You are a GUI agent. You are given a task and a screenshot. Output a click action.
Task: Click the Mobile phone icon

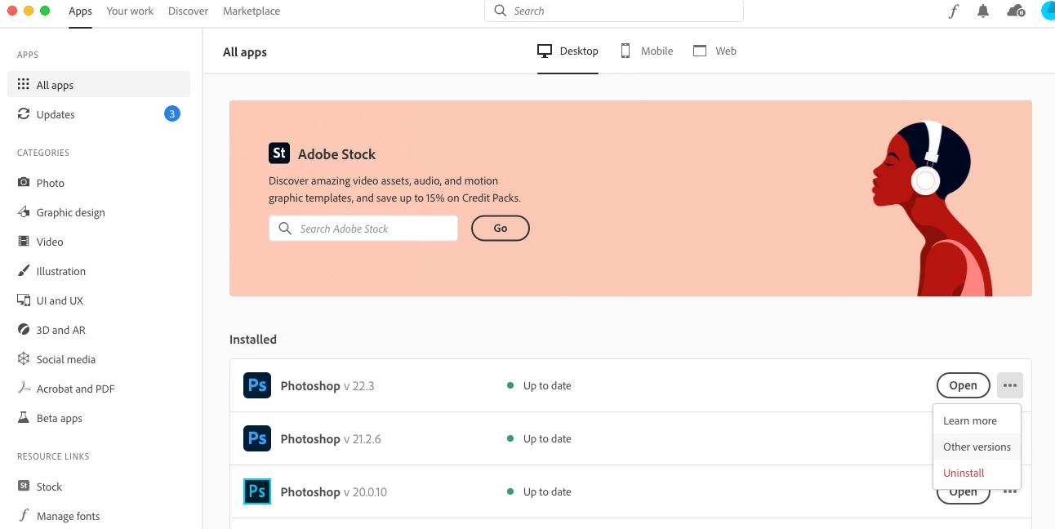[x=625, y=51]
